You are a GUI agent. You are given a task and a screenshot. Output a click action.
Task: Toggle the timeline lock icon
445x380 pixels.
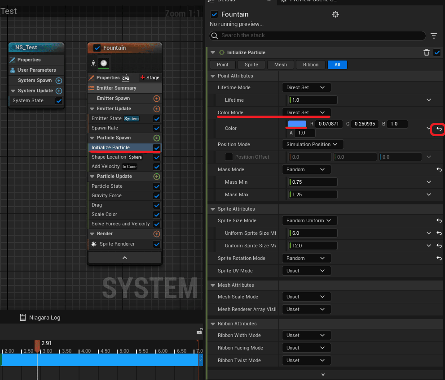tap(199, 331)
